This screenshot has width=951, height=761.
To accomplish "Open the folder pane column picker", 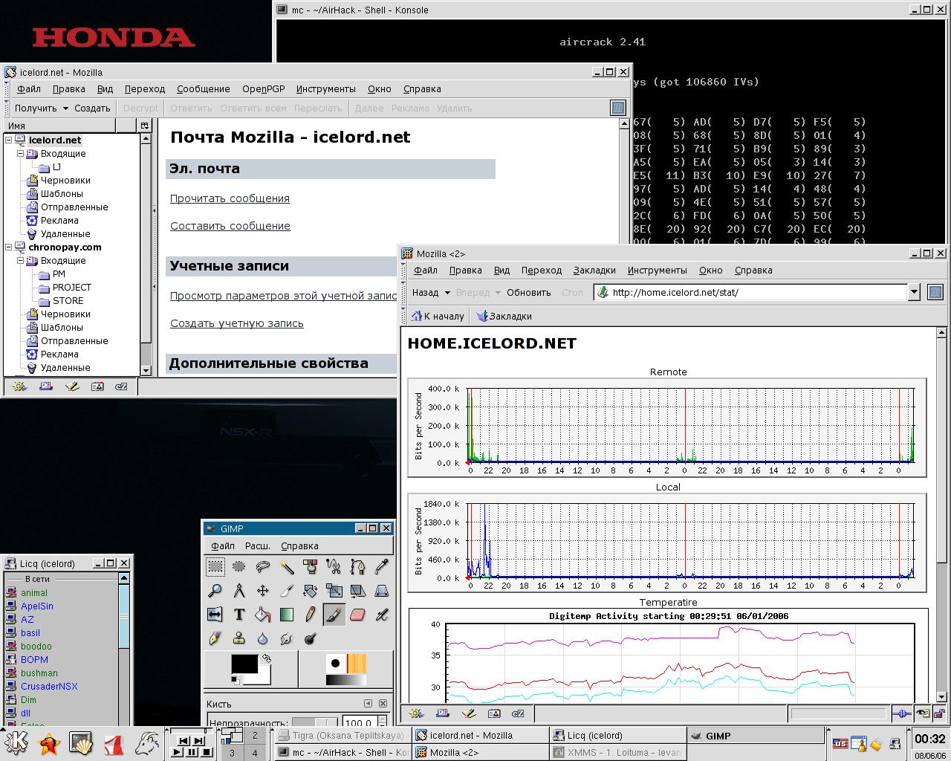I will tap(145, 126).
